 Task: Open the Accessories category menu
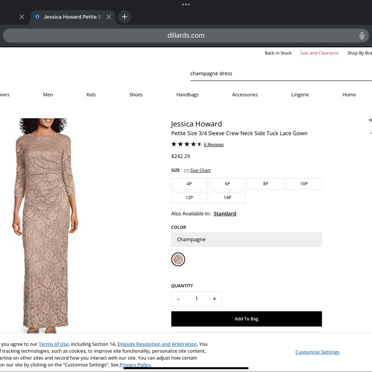pyautogui.click(x=245, y=94)
